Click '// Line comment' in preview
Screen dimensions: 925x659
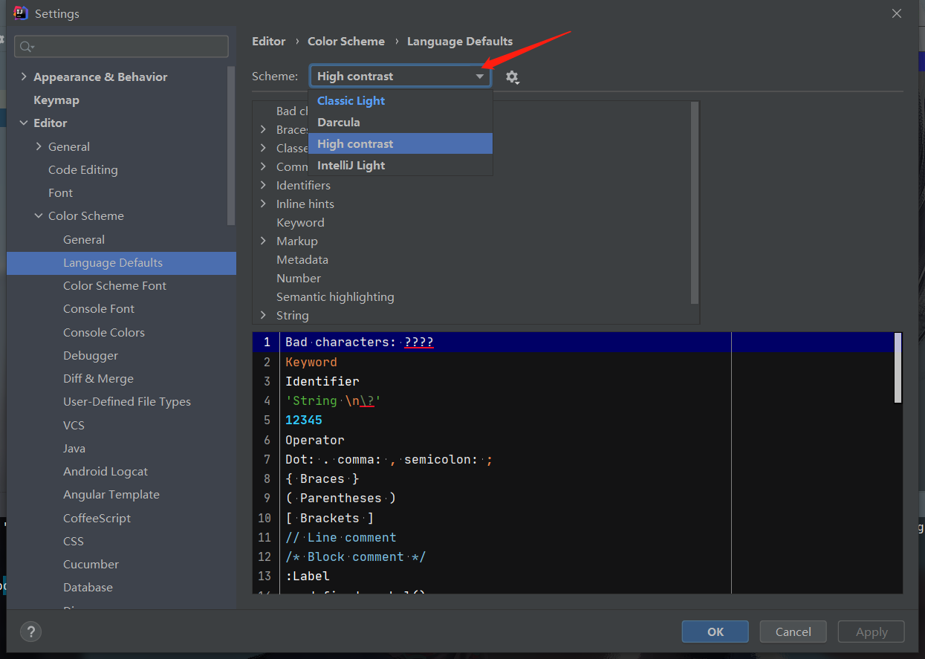(341, 537)
